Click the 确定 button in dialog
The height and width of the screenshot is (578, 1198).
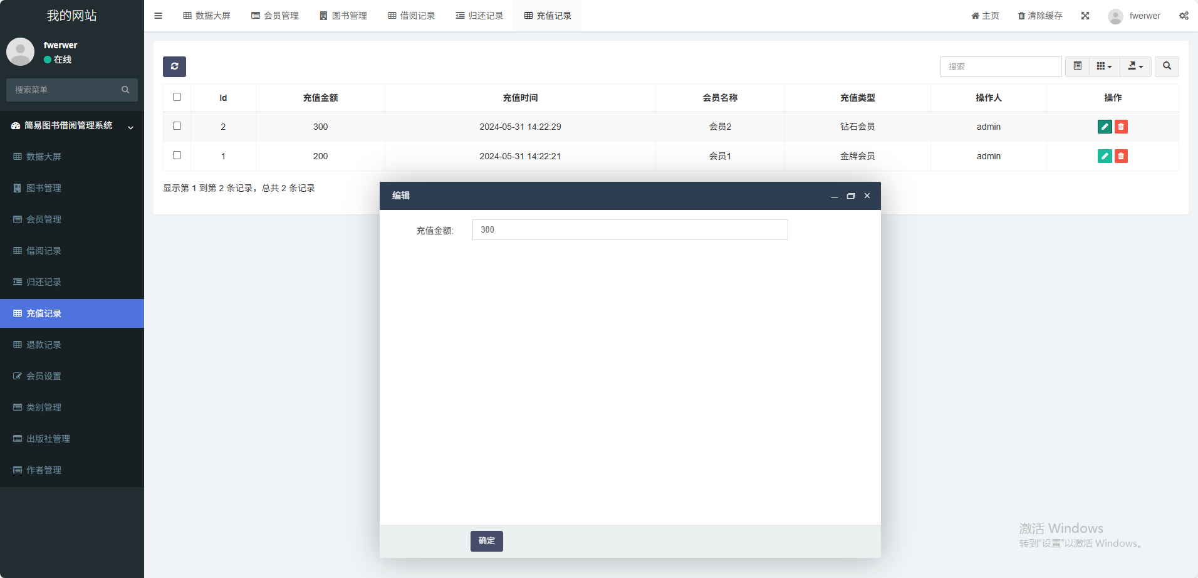(486, 541)
